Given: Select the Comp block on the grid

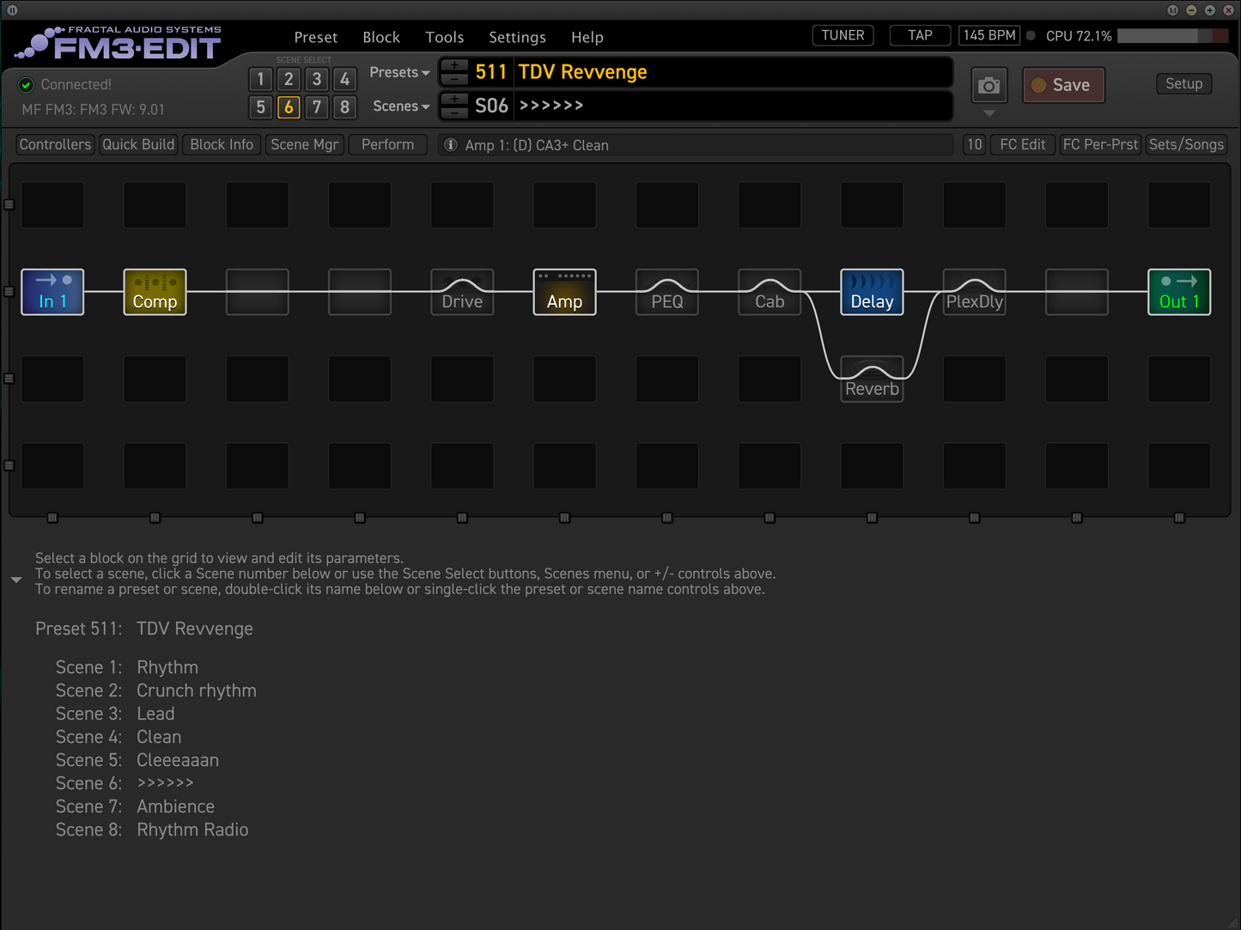Looking at the screenshot, I should tap(155, 292).
